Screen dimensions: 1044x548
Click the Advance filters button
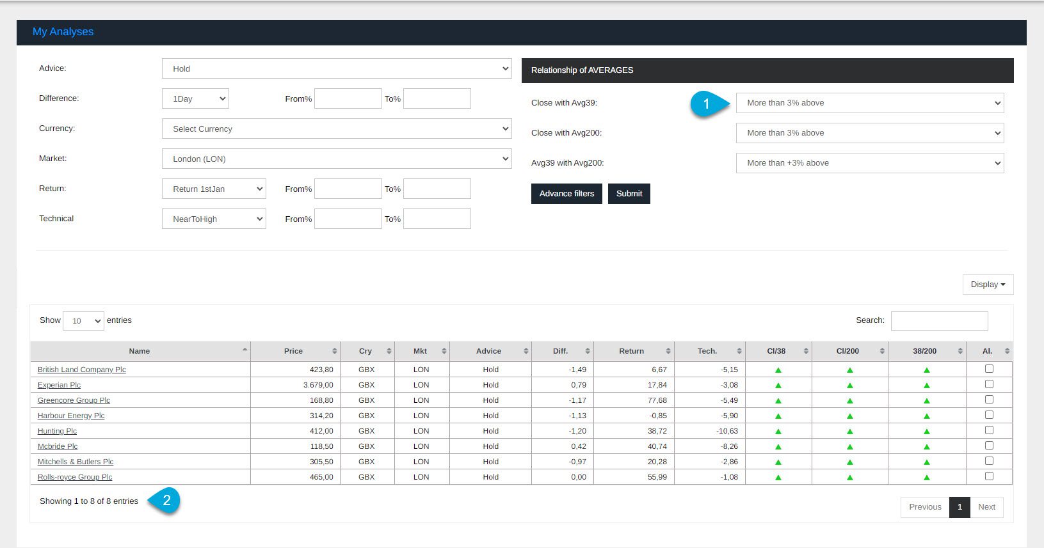coord(566,194)
